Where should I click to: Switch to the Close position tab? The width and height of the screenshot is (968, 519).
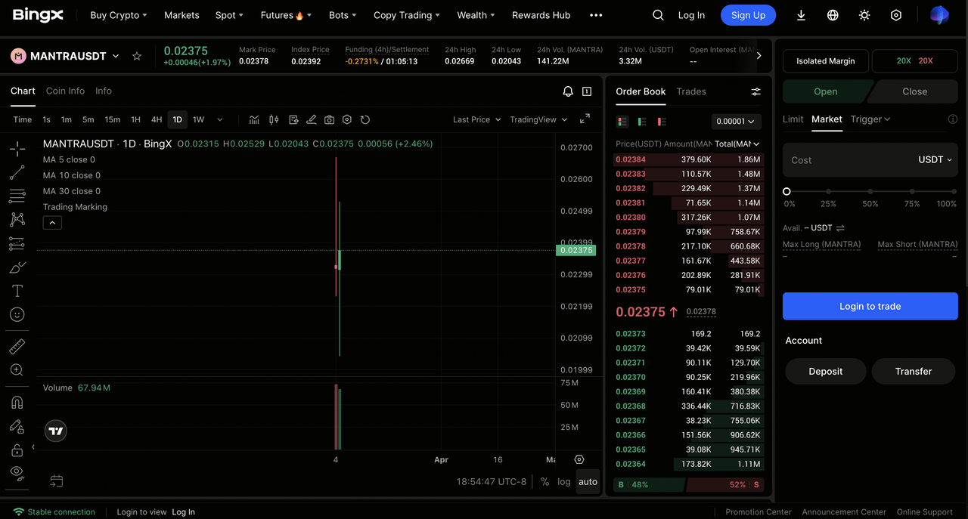pos(914,91)
